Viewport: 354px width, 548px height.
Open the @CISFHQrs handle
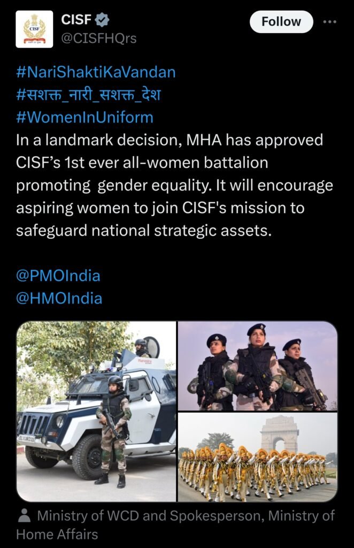pyautogui.click(x=99, y=39)
